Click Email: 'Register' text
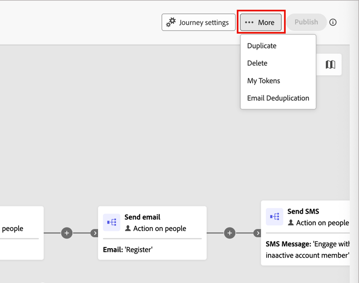Image resolution: width=359 pixels, height=283 pixels. (x=128, y=250)
